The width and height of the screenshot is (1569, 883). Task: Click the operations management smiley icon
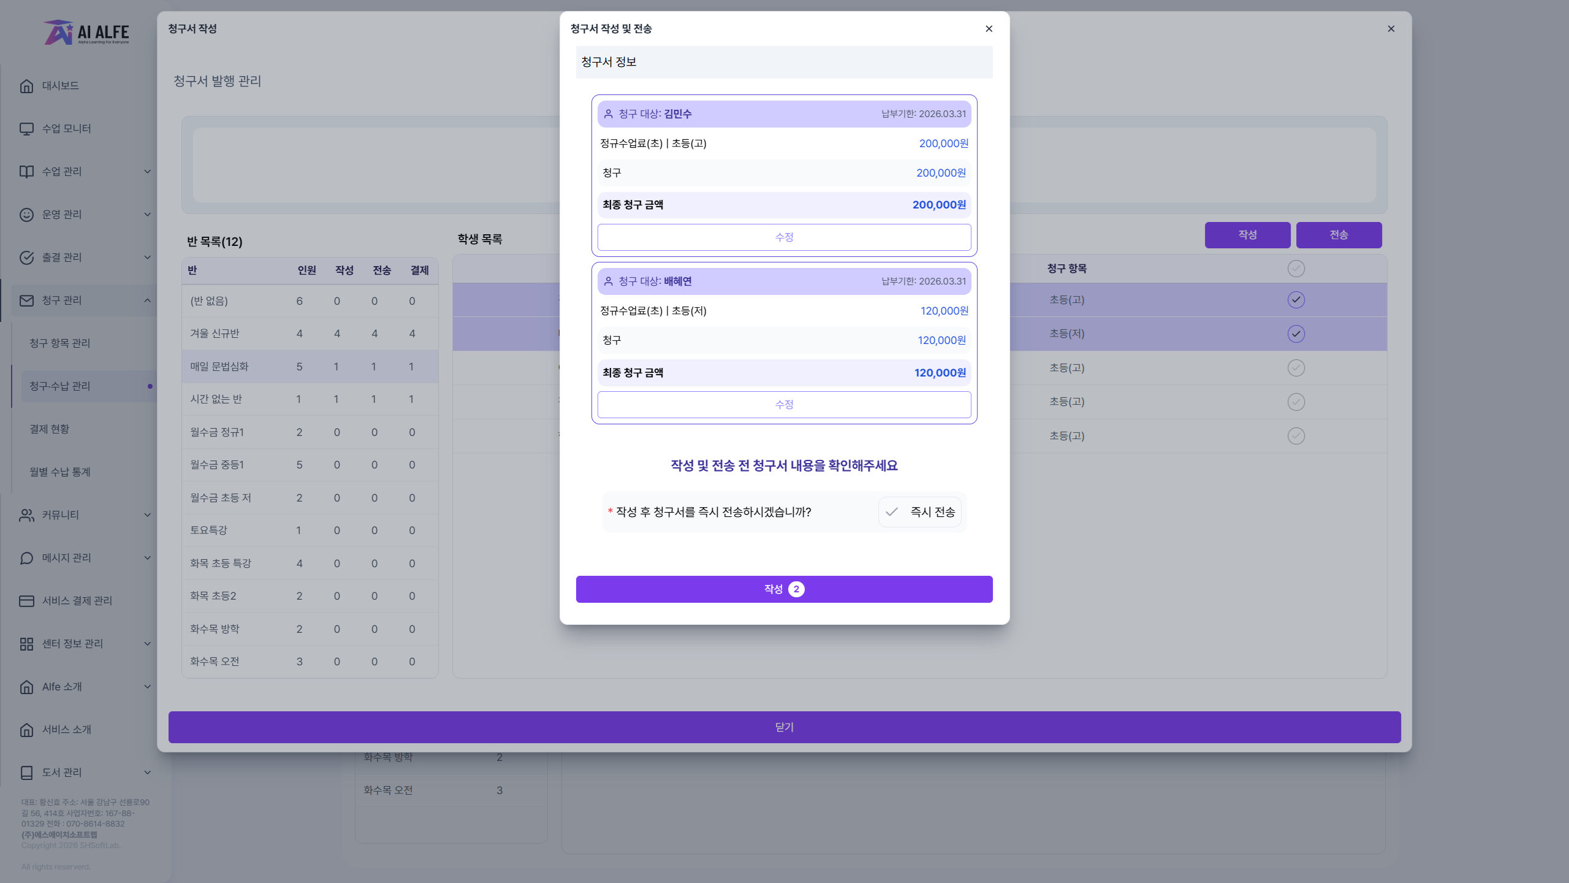tap(26, 215)
